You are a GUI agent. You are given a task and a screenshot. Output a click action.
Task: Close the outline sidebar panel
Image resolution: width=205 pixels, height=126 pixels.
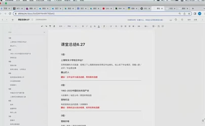point(44,32)
